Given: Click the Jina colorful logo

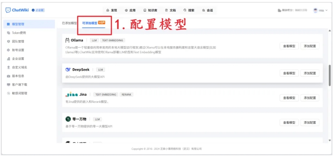Looking at the screenshot, I should coord(72,95).
